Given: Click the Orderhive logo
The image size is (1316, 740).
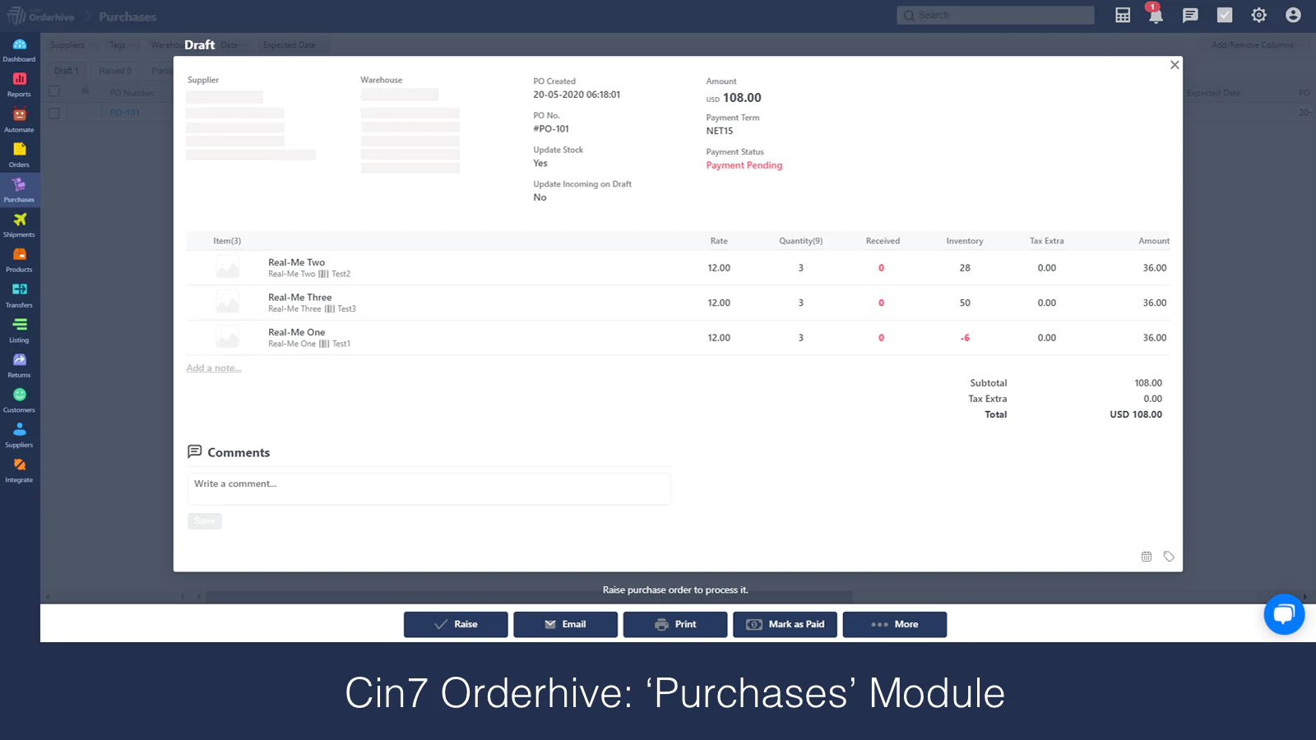Looking at the screenshot, I should [40, 16].
